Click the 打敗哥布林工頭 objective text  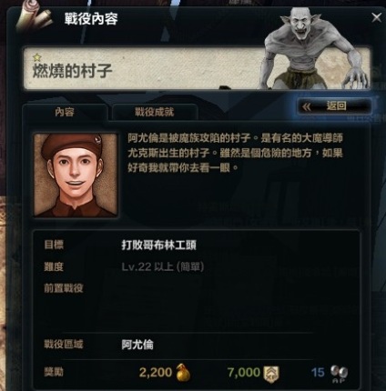click(159, 245)
